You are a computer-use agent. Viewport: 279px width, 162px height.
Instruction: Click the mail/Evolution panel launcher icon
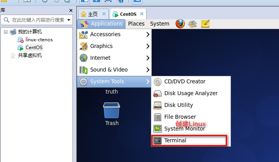193,24
